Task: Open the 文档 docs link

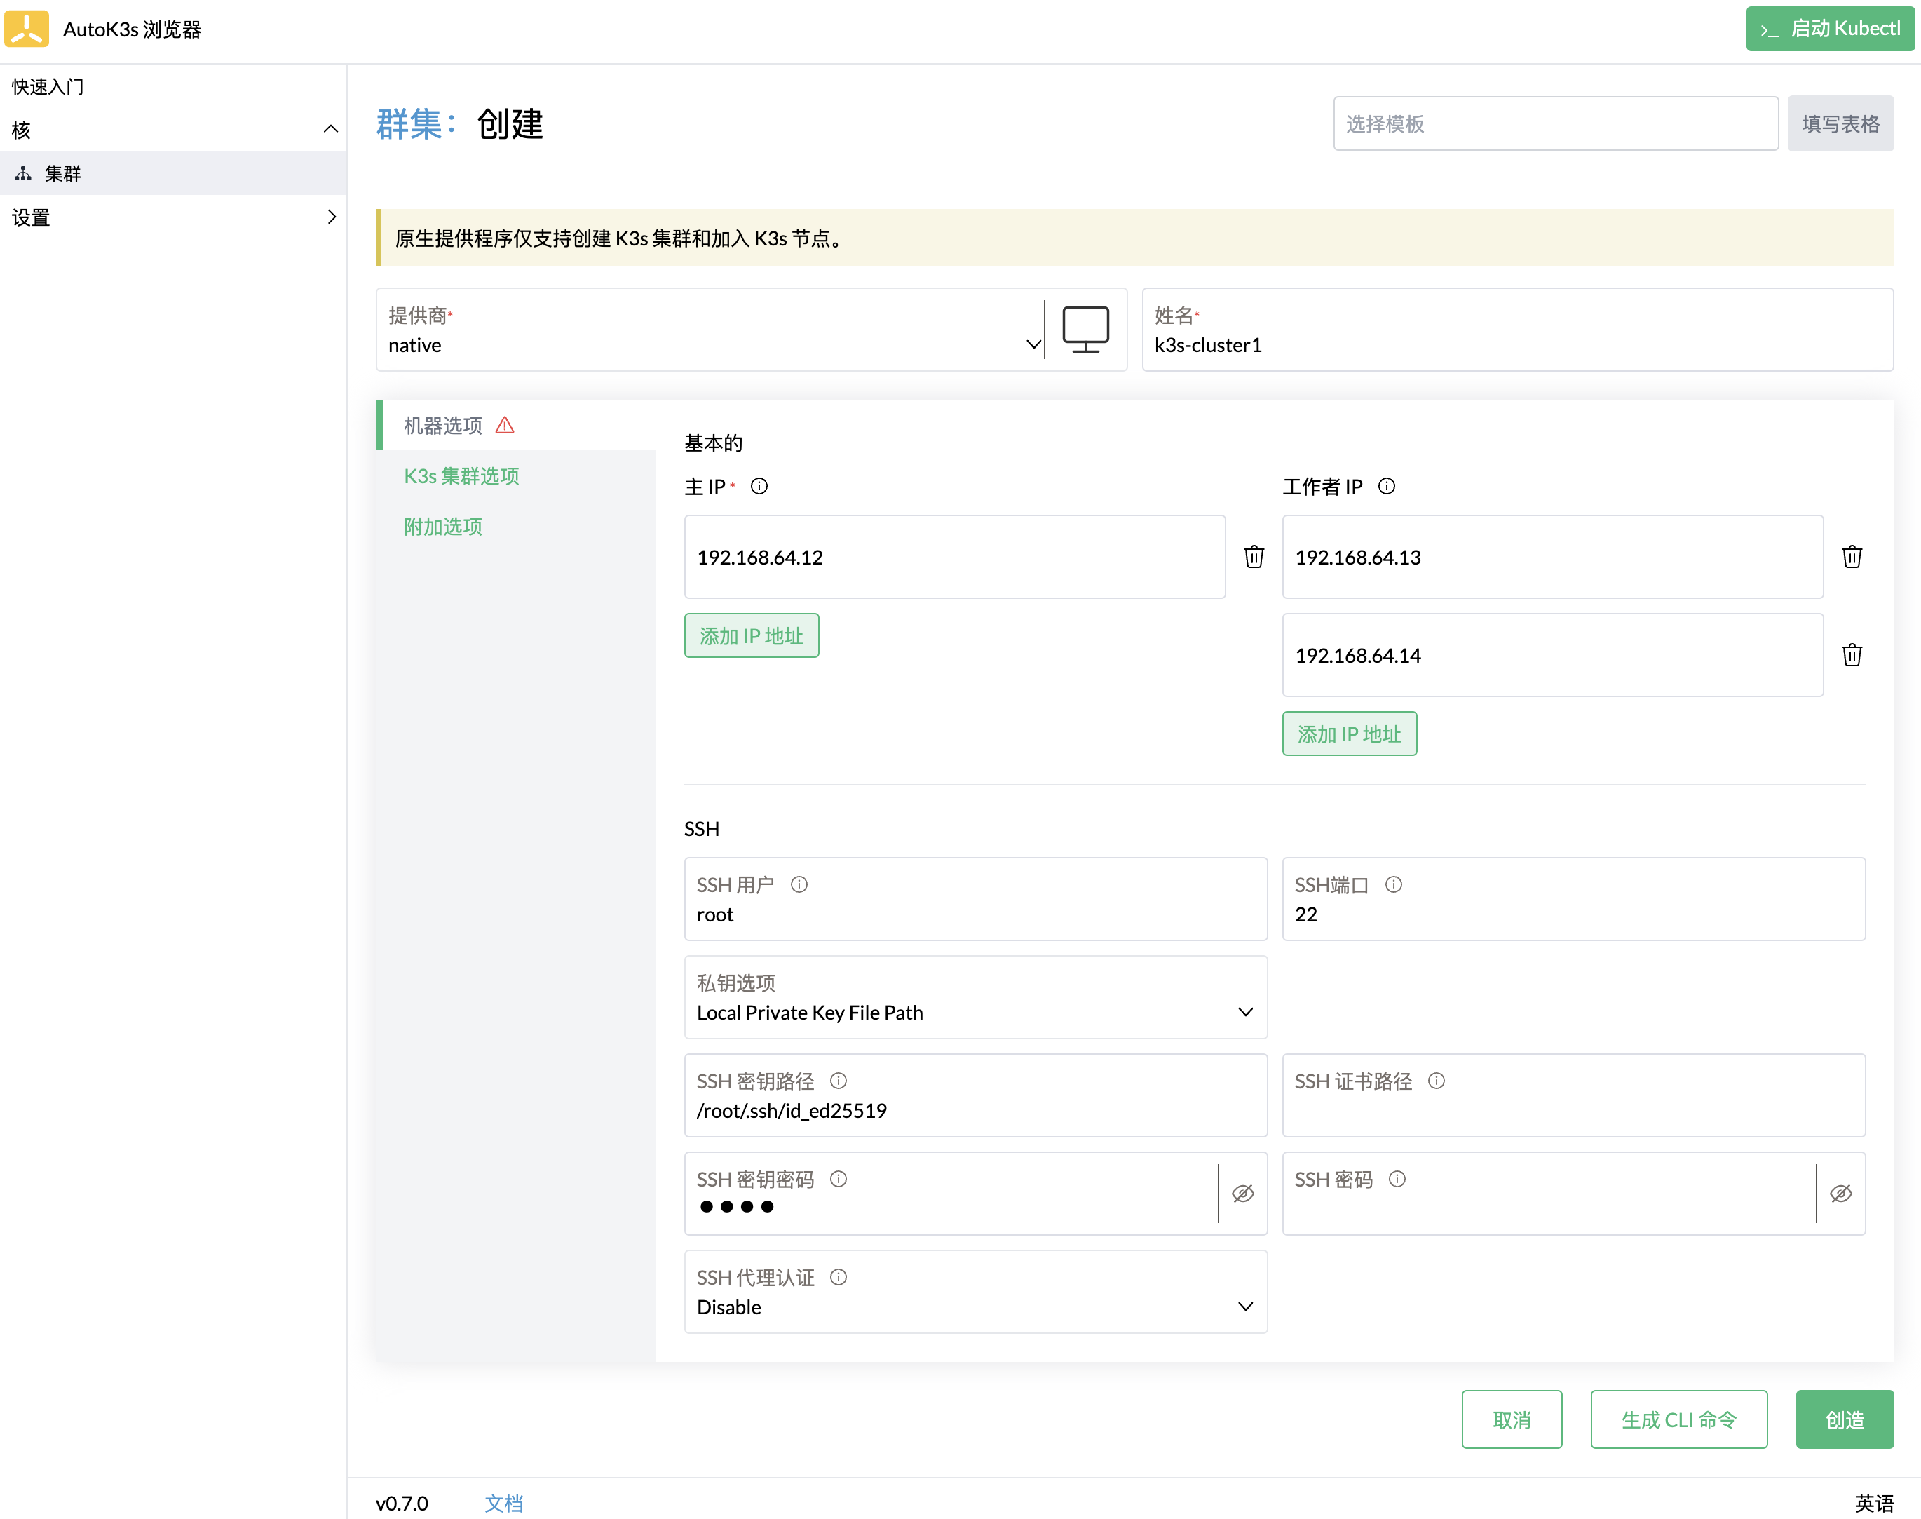Action: click(x=503, y=1503)
